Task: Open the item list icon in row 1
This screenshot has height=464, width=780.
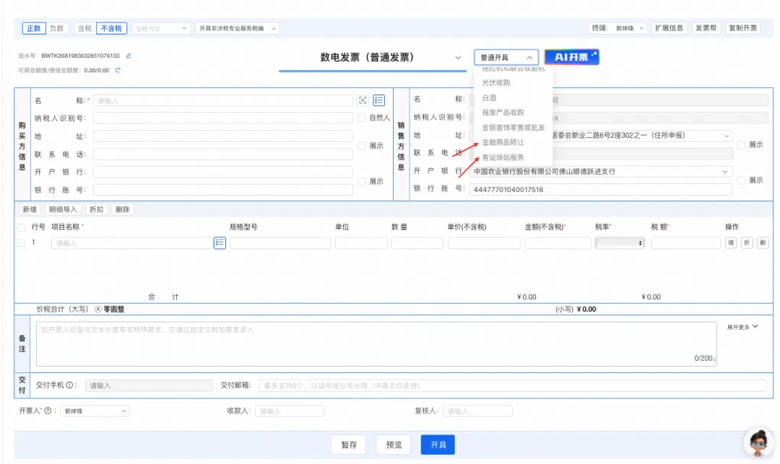Action: click(x=220, y=243)
